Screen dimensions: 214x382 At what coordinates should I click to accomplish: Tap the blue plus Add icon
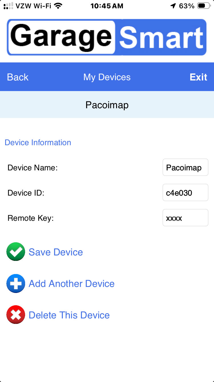click(x=16, y=283)
